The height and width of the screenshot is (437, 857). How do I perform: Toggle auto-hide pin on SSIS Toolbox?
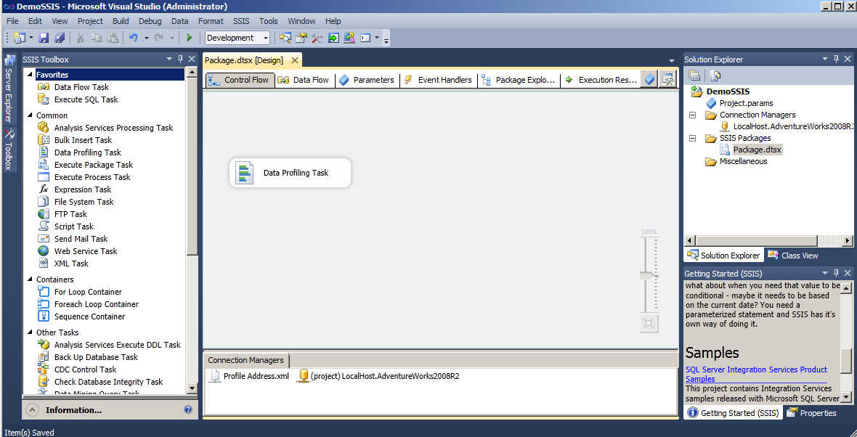180,60
